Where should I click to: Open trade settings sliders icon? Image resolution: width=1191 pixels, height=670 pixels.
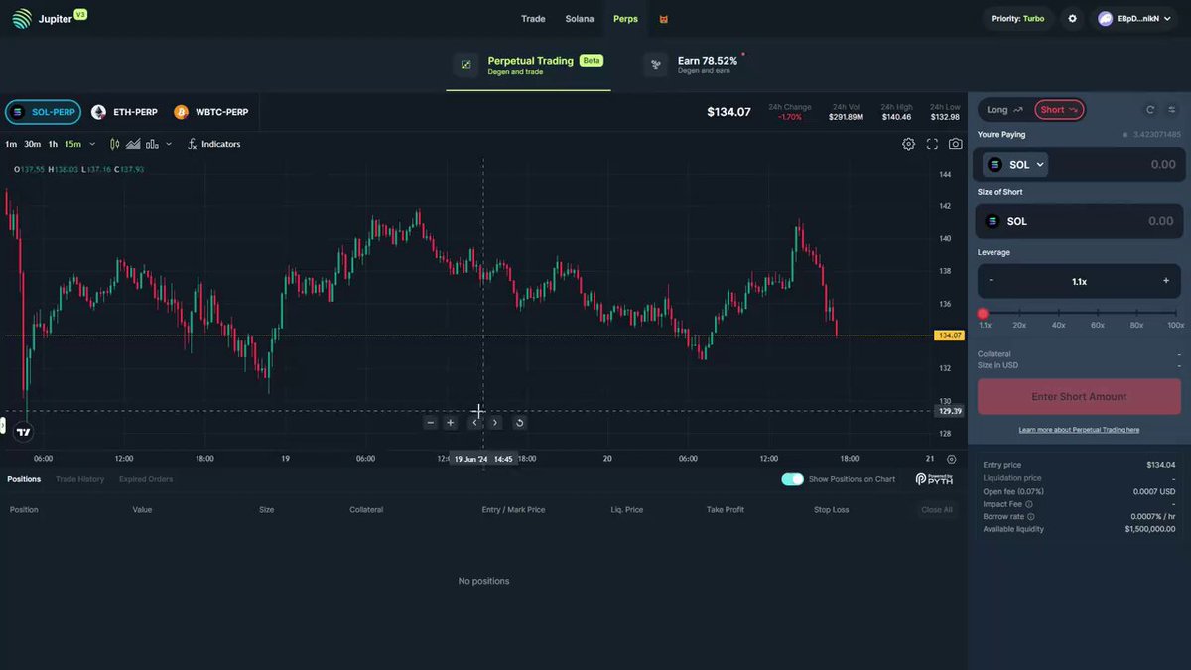(x=1171, y=110)
